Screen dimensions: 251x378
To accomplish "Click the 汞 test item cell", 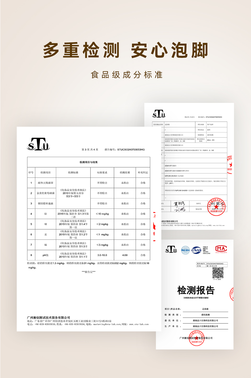I will click(x=45, y=235).
